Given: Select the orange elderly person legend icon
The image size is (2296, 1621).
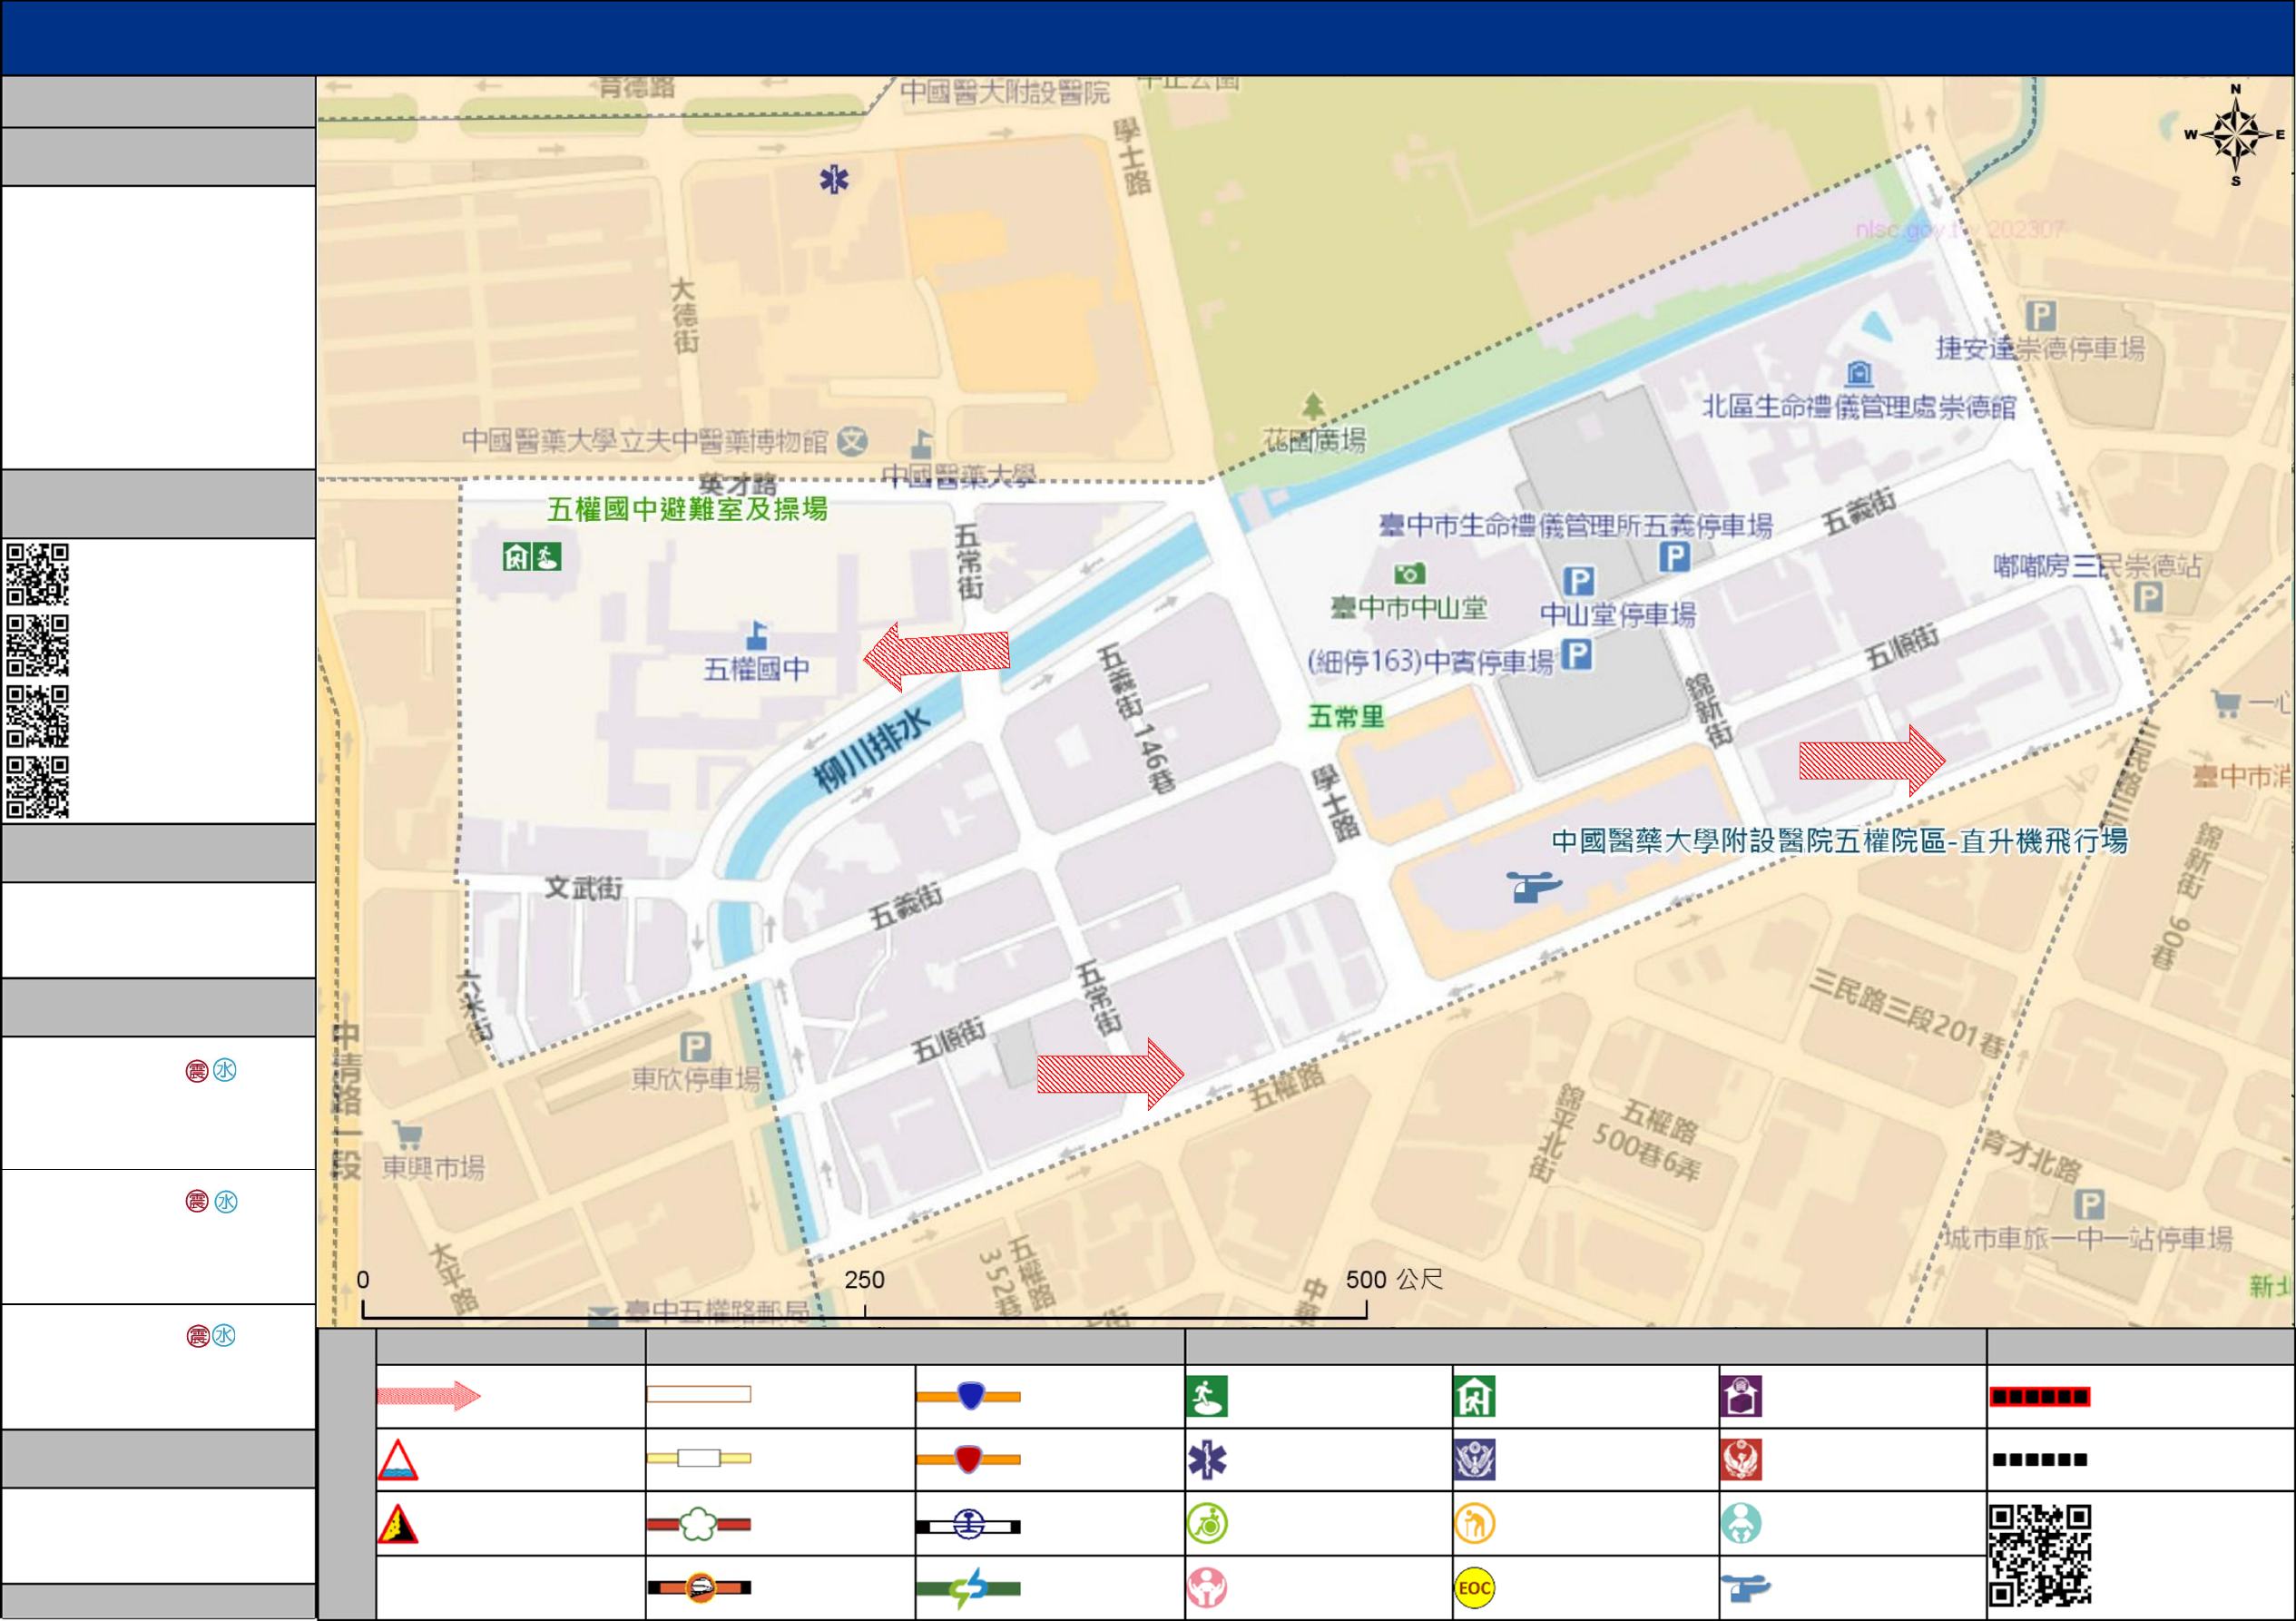Looking at the screenshot, I should pyautogui.click(x=1474, y=1524).
